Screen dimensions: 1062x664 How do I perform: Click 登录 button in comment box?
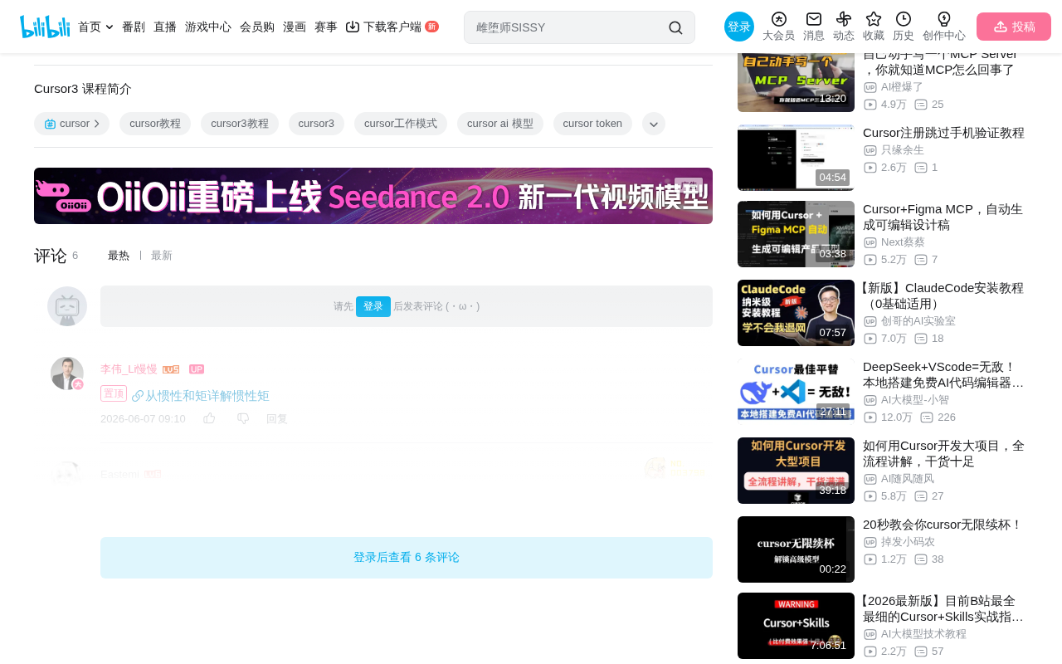[373, 306]
